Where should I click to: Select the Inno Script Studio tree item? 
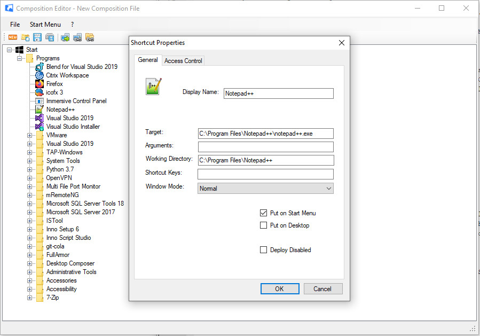(x=68, y=238)
